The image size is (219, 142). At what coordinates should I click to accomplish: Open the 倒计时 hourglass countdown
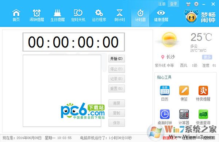(x=120, y=15)
